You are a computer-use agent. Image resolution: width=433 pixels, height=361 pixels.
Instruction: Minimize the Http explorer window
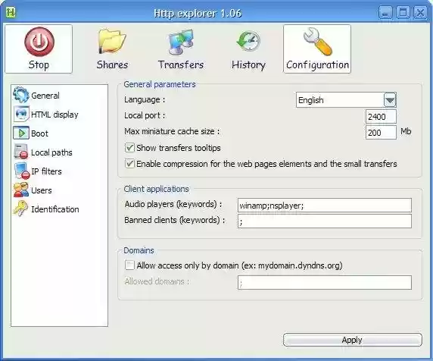click(x=385, y=13)
